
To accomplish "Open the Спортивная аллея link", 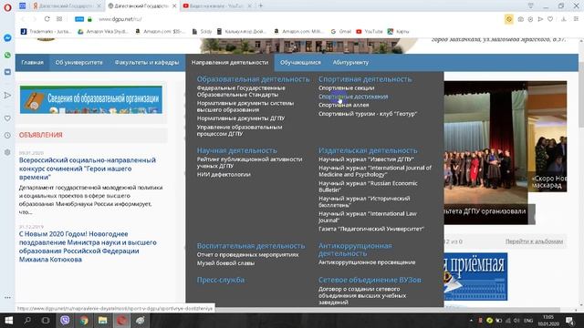I will (343, 106).
